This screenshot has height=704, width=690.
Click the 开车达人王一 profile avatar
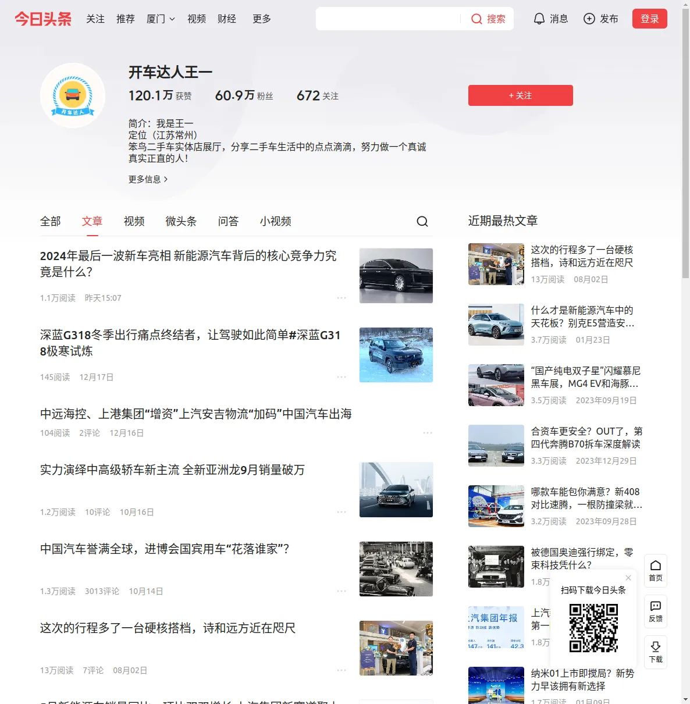pyautogui.click(x=73, y=95)
